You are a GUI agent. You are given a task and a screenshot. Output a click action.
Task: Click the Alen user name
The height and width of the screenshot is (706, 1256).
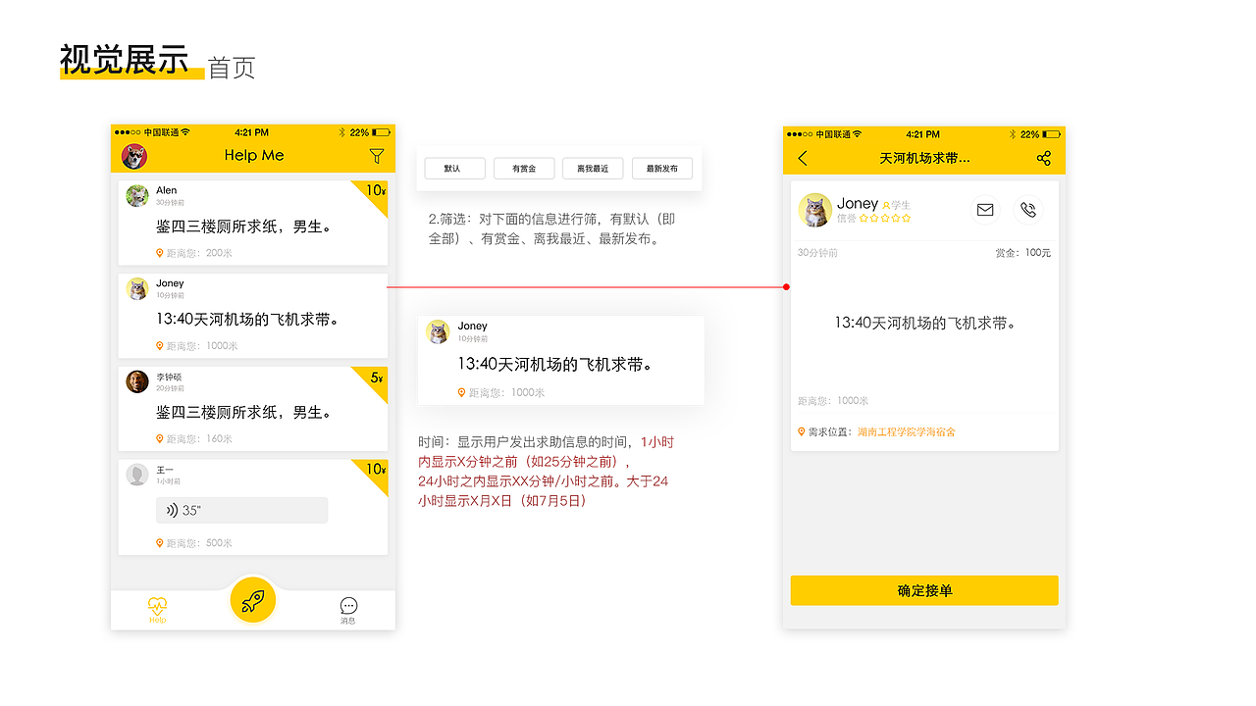pyautogui.click(x=167, y=190)
